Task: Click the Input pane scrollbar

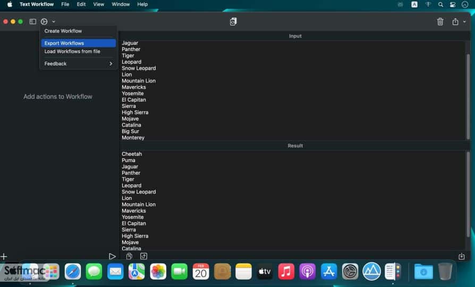Action: 468,97
